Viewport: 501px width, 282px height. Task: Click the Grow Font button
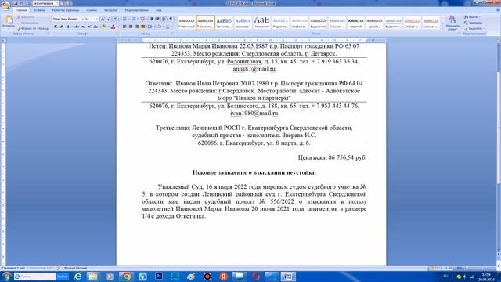[x=103, y=19]
